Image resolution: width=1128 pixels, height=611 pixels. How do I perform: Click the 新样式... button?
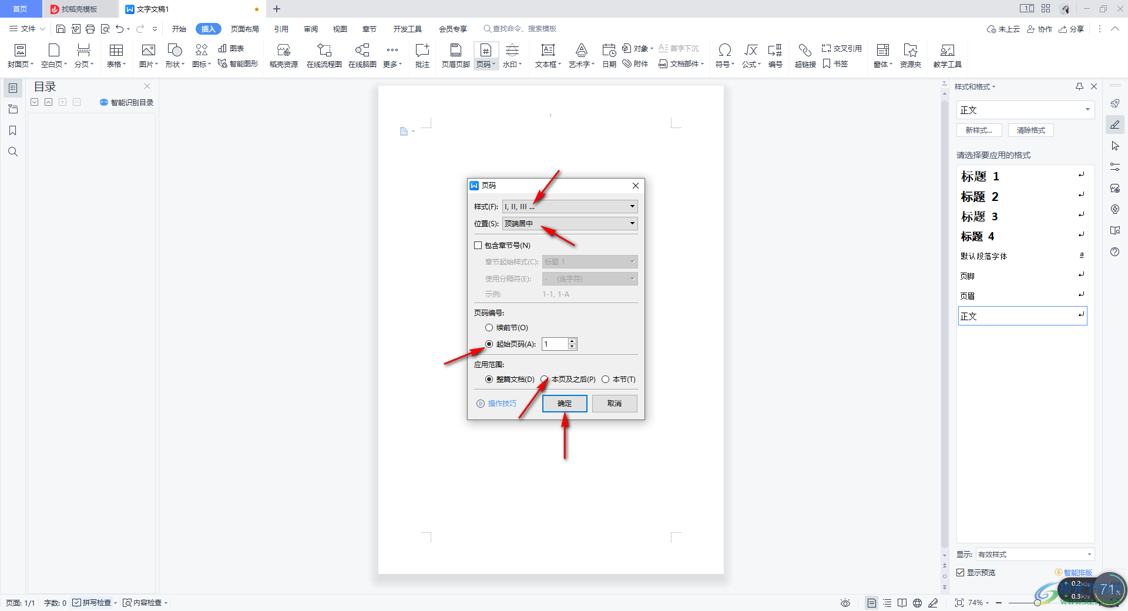[979, 130]
